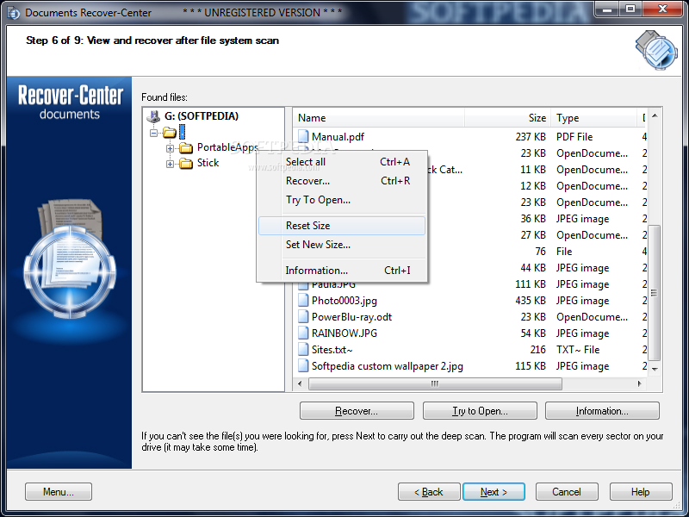Click the file list horizontal scrollbar thumb
Viewport: 689px width, 517px height.
(x=435, y=383)
